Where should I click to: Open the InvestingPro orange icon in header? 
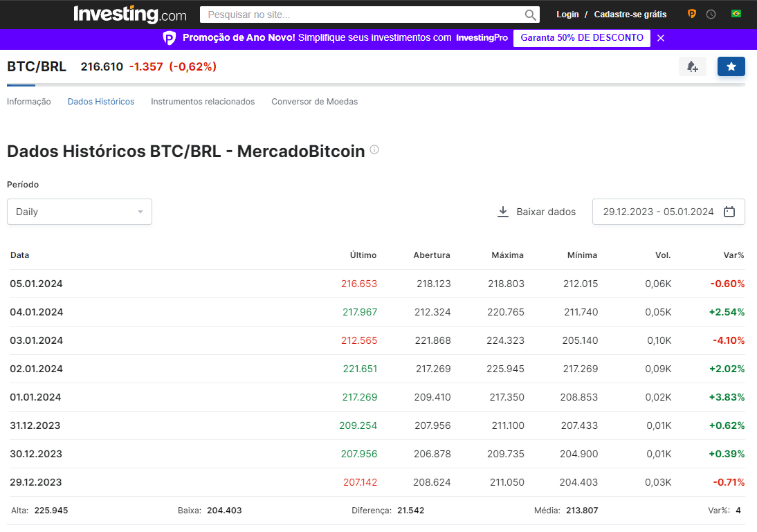tap(692, 14)
